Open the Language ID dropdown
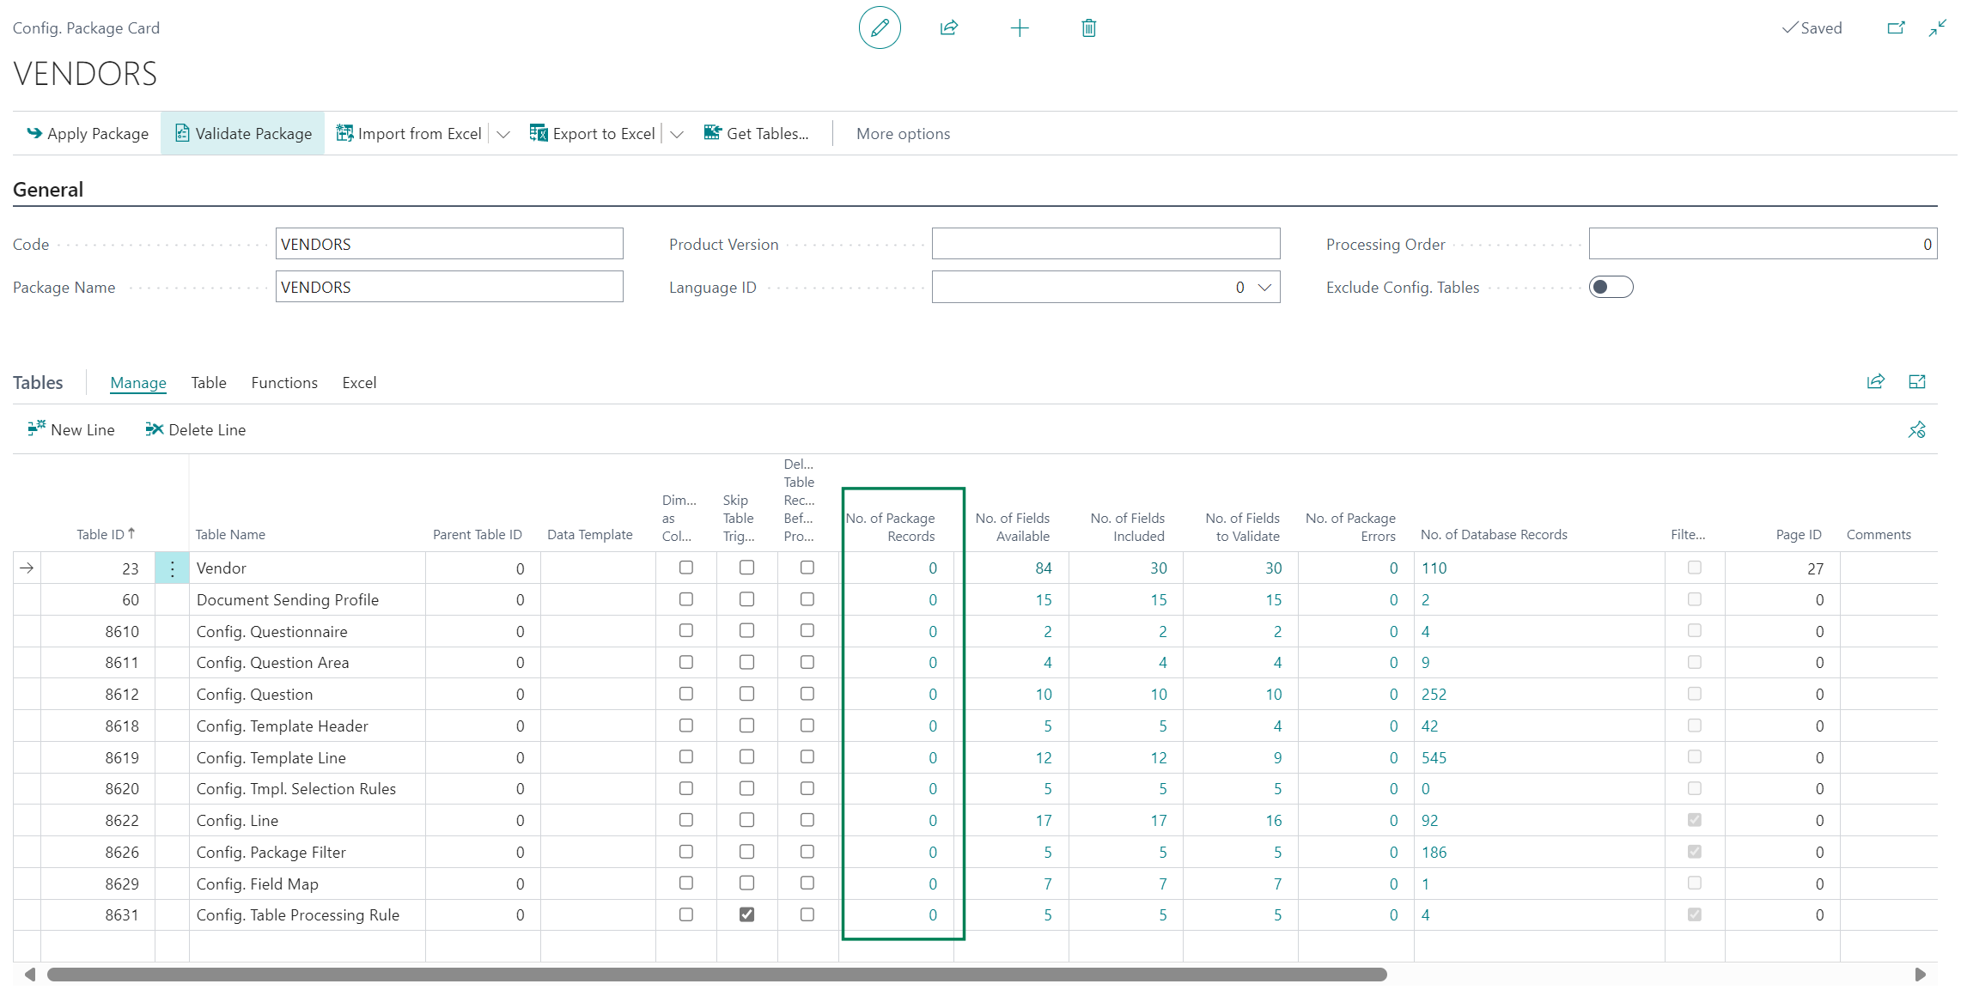The image size is (1961, 996). [1264, 288]
